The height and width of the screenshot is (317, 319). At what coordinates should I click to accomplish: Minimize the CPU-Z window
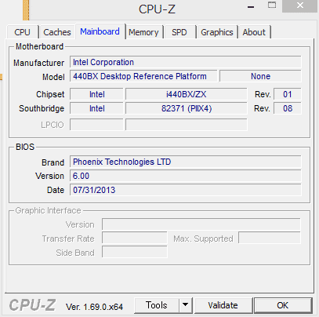click(x=251, y=7)
